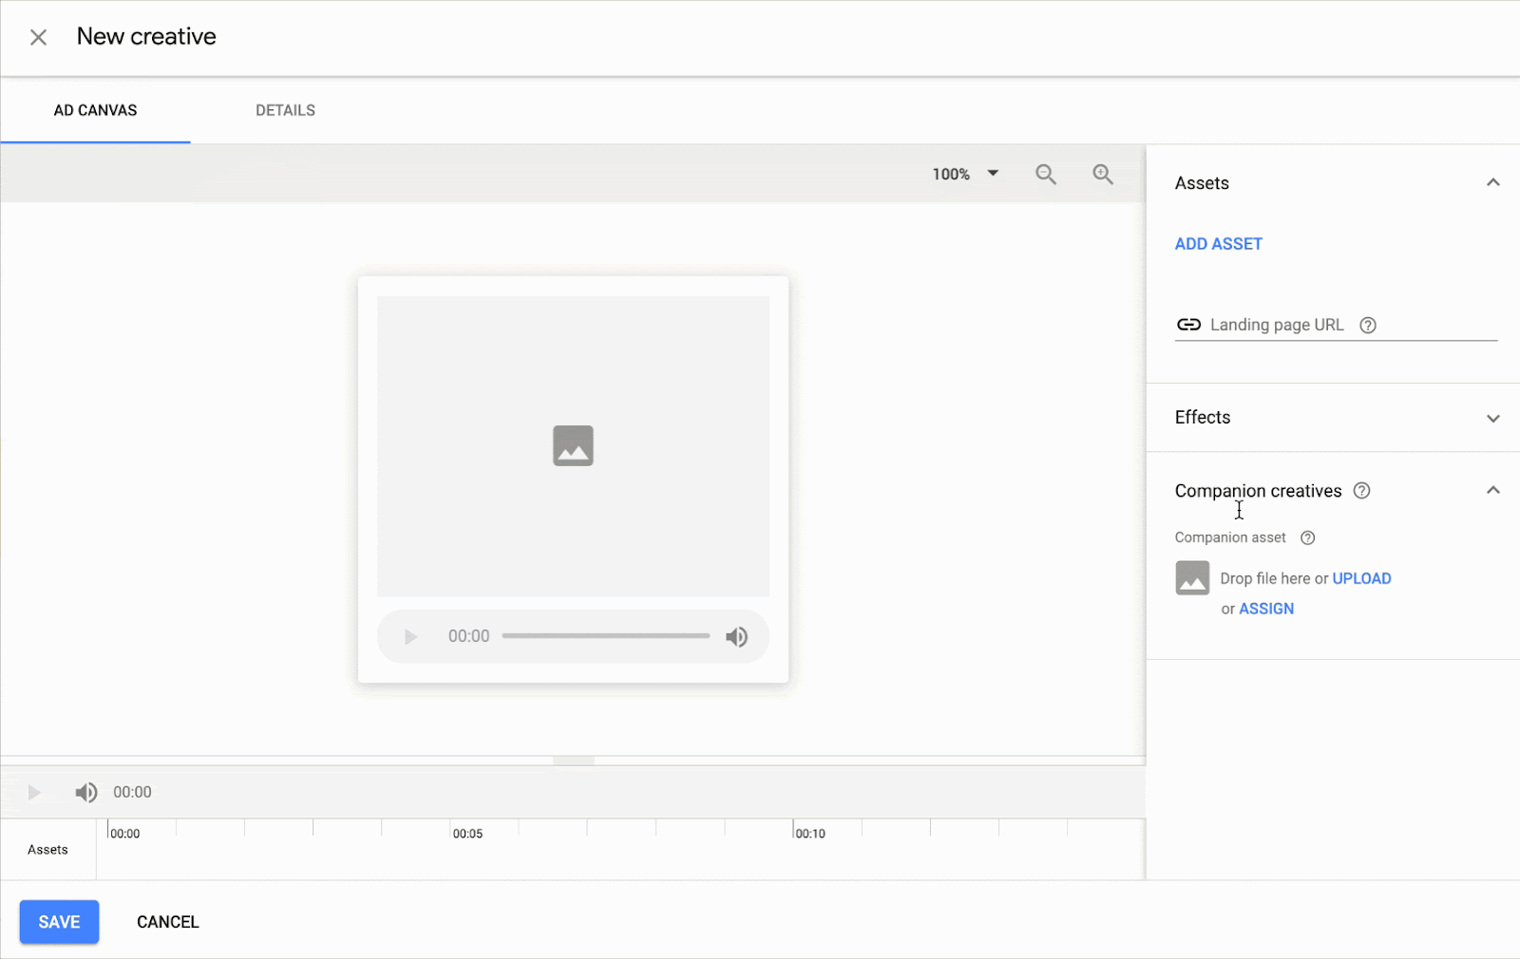Image resolution: width=1520 pixels, height=959 pixels.
Task: Click the UPLOAD link for companion asset
Action: 1361,578
